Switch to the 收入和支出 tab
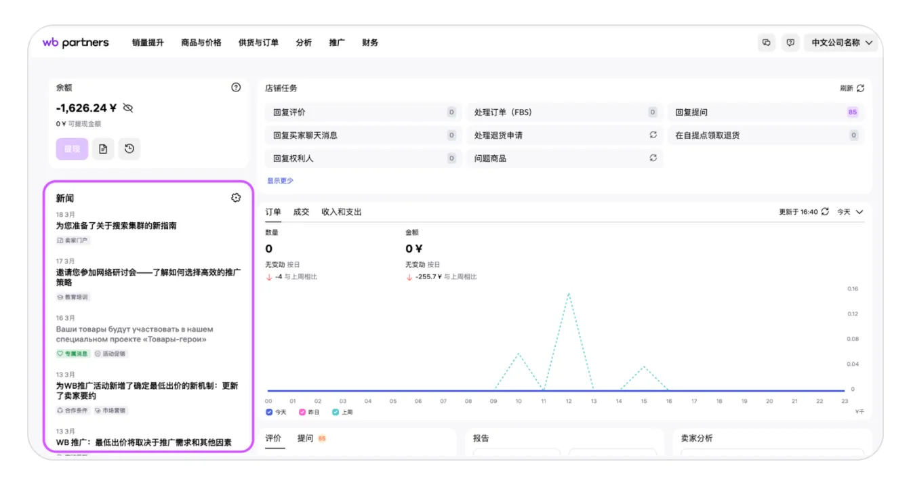This screenshot has height=485, width=911. click(342, 212)
